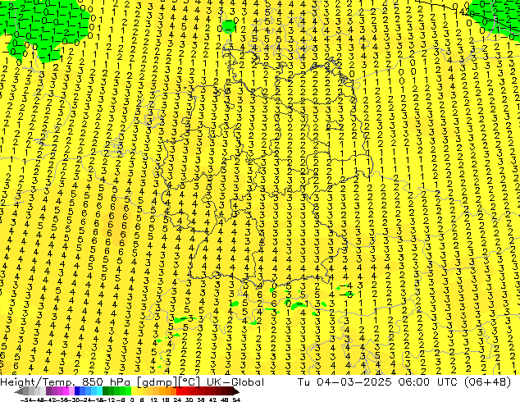Click the cyan legend swatch
Image resolution: width=520 pixels, height=402 pixels.
click(x=100, y=391)
